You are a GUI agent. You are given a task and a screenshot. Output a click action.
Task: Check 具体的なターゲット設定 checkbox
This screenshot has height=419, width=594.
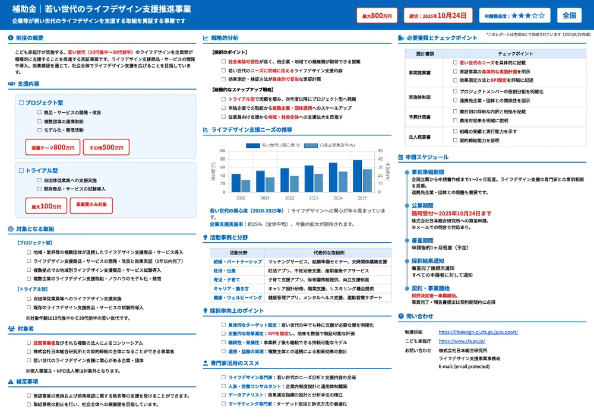tap(223, 325)
